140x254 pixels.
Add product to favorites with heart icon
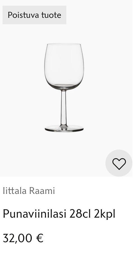pos(119,164)
